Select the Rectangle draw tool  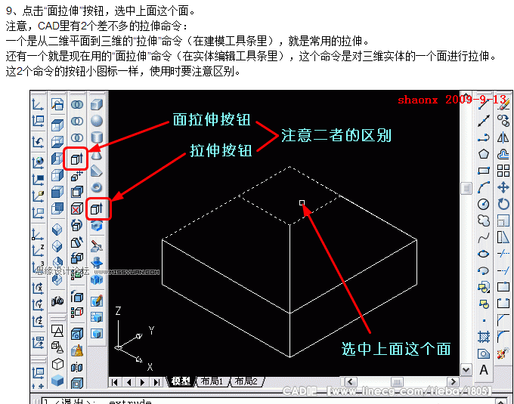click(x=484, y=171)
